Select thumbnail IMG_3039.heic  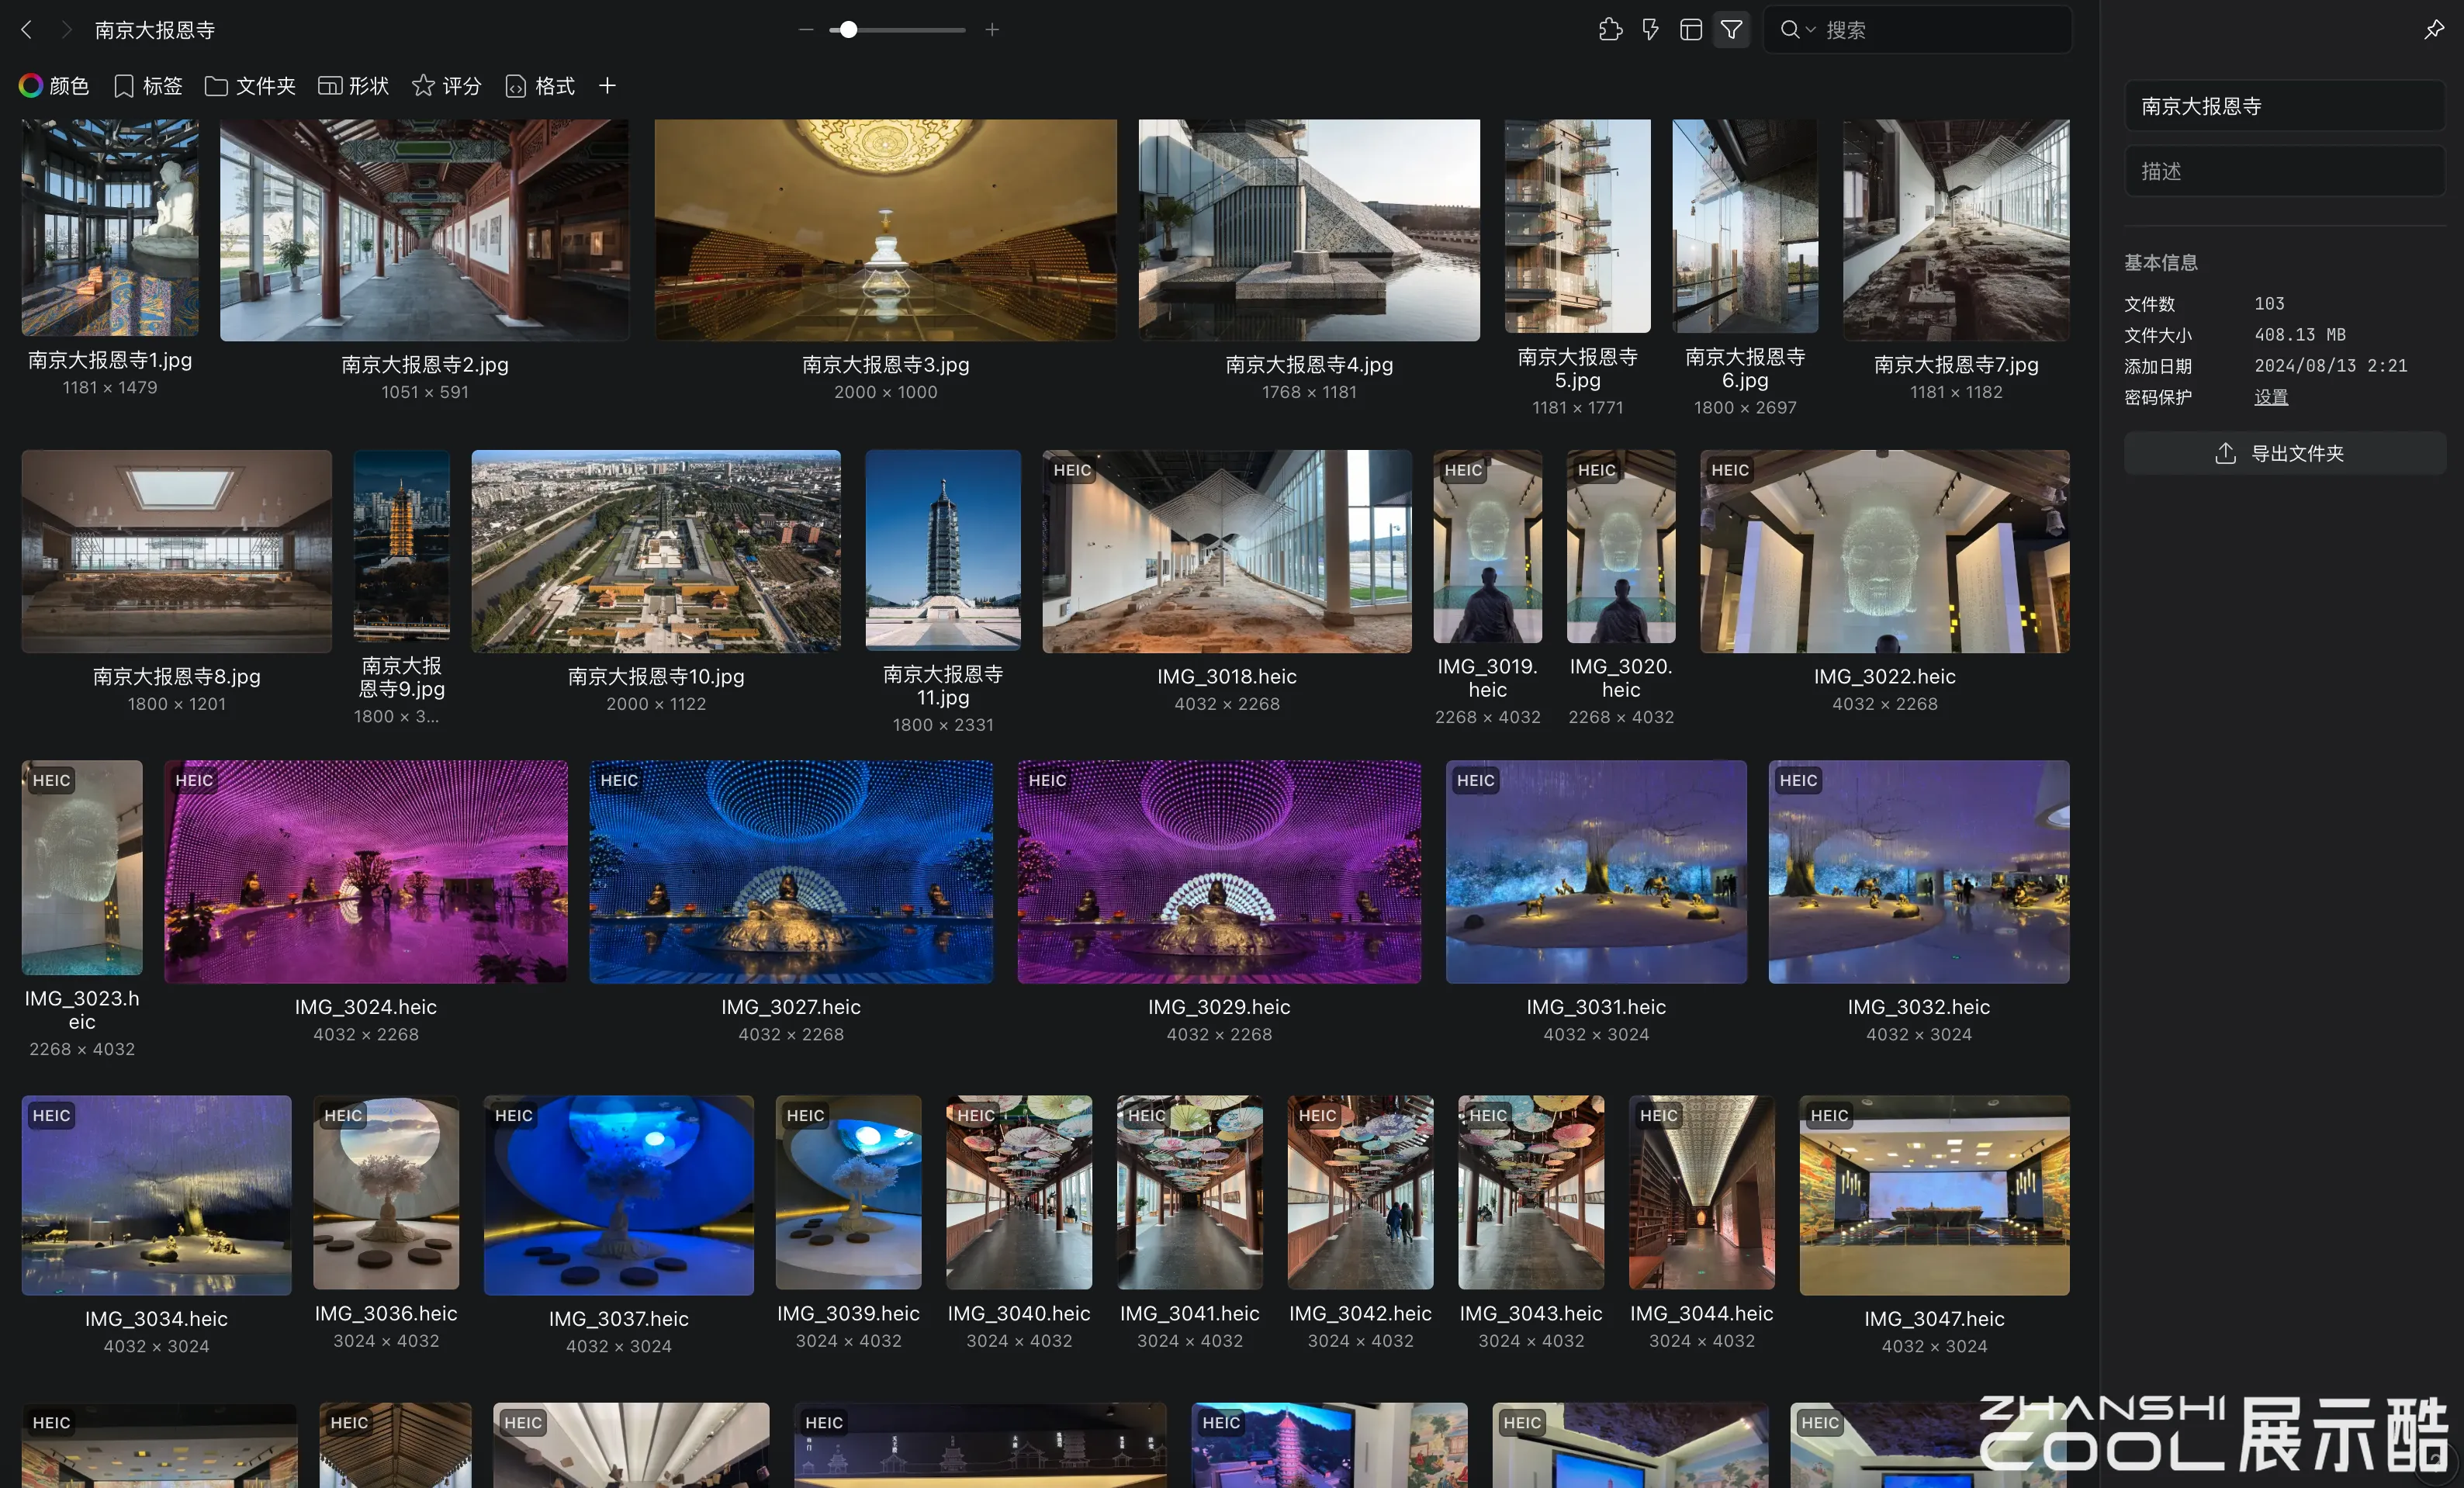[849, 1192]
